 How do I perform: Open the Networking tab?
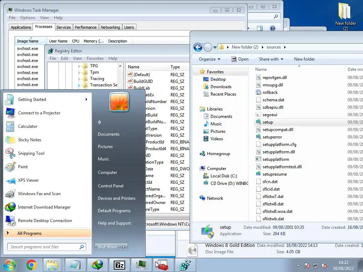(x=110, y=27)
